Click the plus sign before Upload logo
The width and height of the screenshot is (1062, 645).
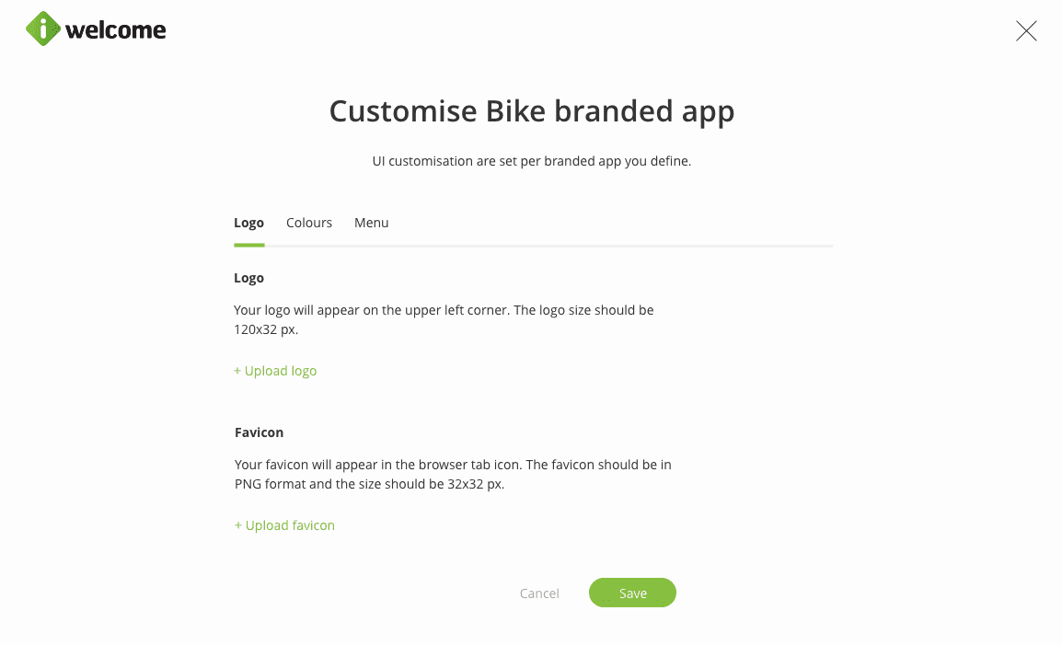(237, 371)
